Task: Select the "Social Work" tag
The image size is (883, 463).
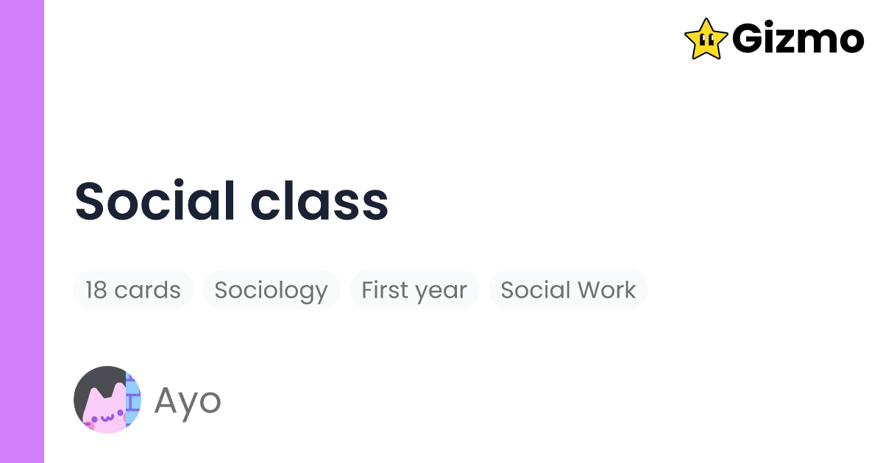Action: pyautogui.click(x=568, y=290)
